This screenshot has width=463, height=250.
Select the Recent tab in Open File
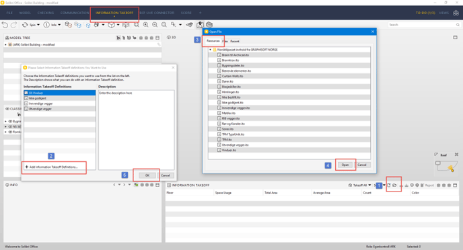point(235,41)
